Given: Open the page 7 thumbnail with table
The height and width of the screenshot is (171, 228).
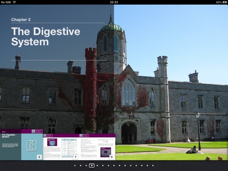Looking at the screenshot, I should (61, 147).
